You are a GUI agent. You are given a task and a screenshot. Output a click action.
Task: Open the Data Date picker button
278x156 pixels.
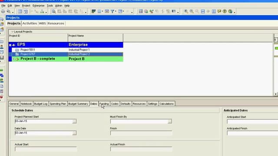[x=74, y=133]
